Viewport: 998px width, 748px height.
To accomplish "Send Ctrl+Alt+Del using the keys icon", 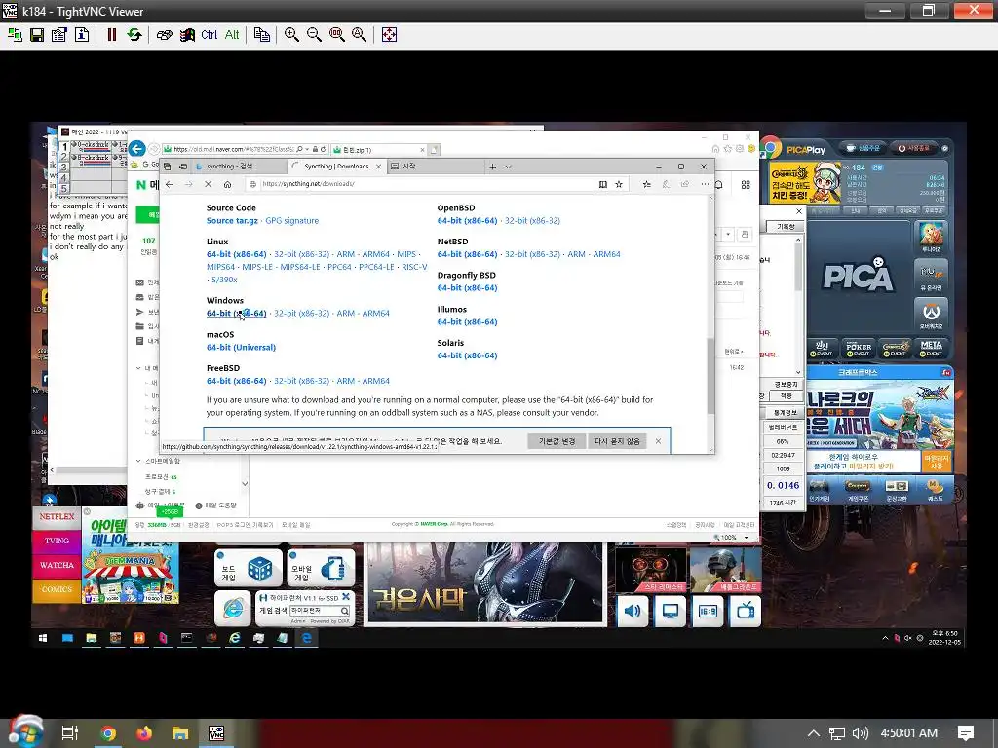I will coord(164,35).
